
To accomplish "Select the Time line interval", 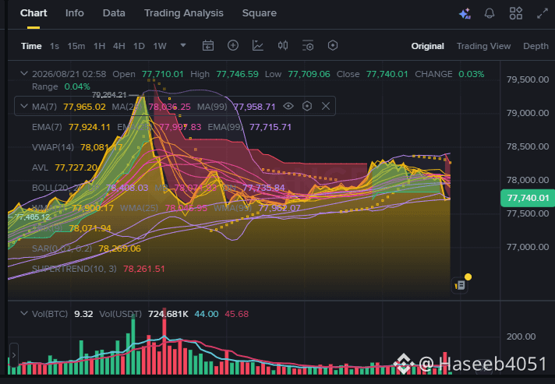I will tap(31, 46).
